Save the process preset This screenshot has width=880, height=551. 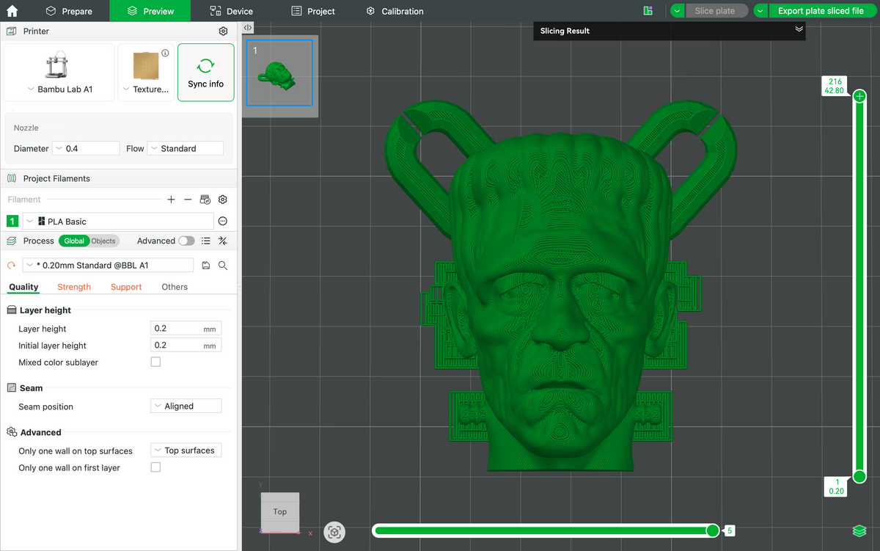coord(206,266)
